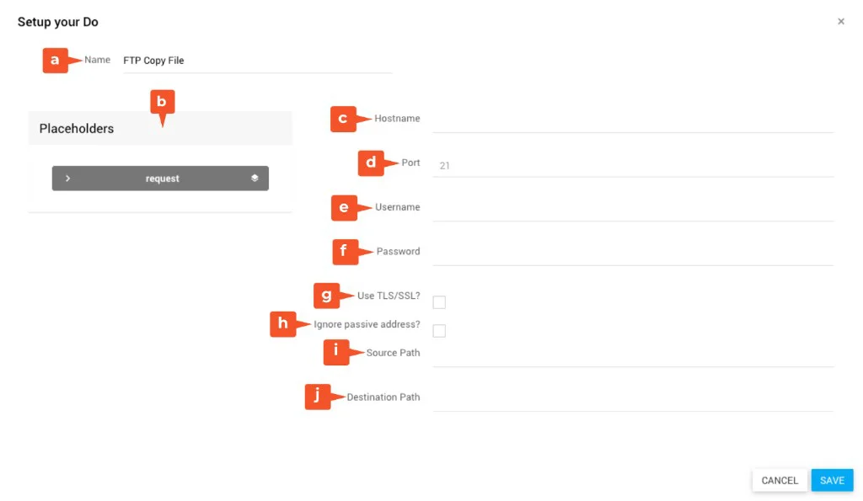Screen dimensions: 863x501
Task: Click the Name field containing FTP Copy File
Action: [257, 61]
